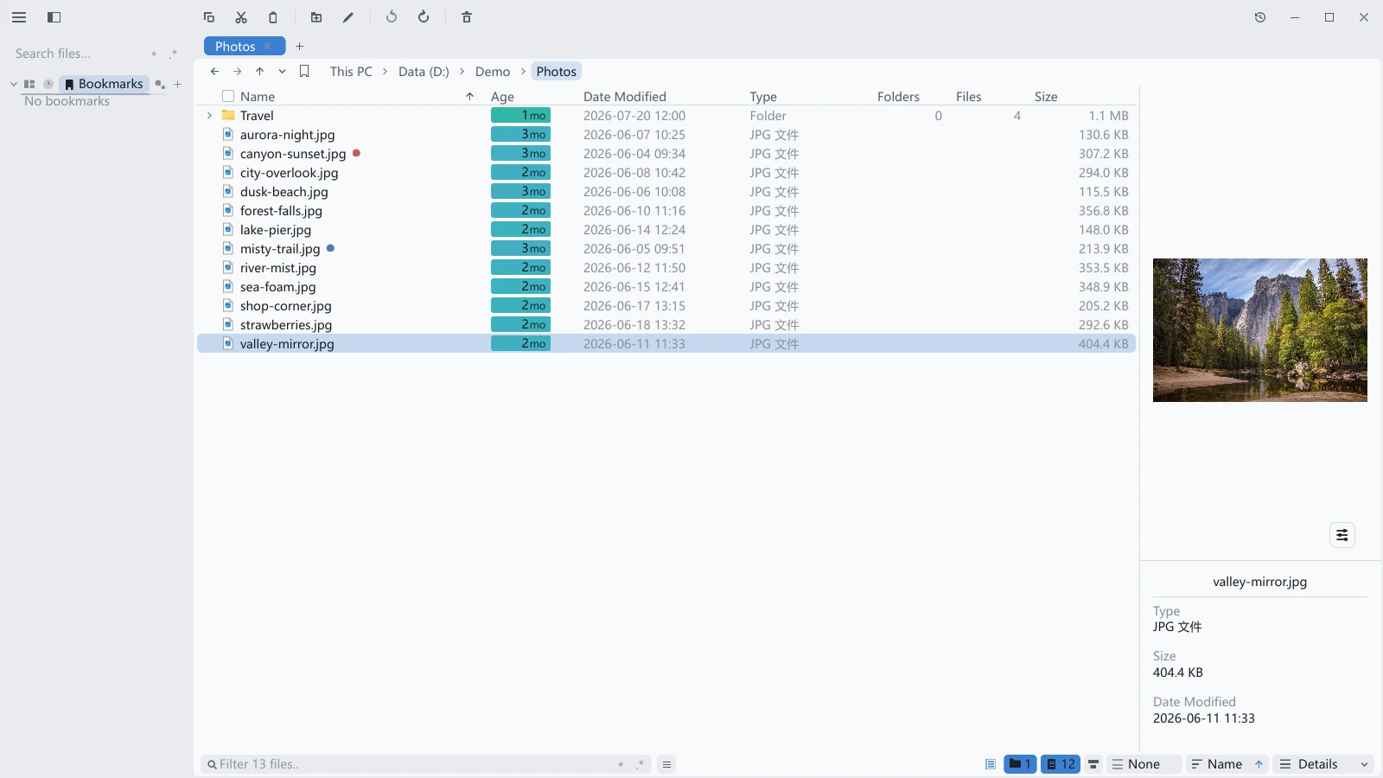Switch sidebar to the tags dot icon
The height and width of the screenshot is (778, 1383).
(x=160, y=84)
